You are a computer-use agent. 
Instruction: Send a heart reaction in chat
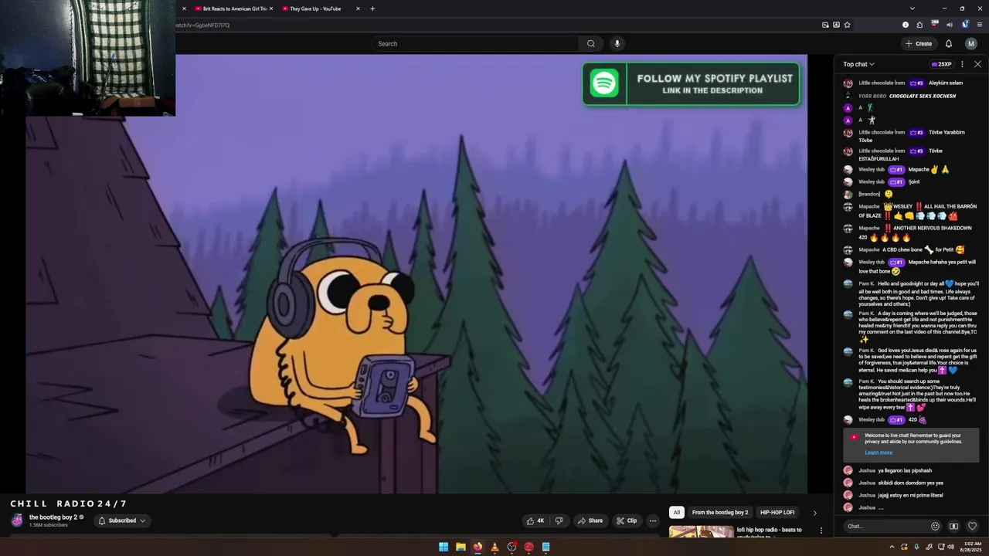tap(972, 526)
